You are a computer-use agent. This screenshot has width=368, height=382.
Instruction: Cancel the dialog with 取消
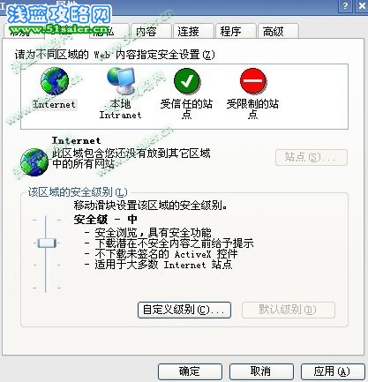click(x=261, y=371)
